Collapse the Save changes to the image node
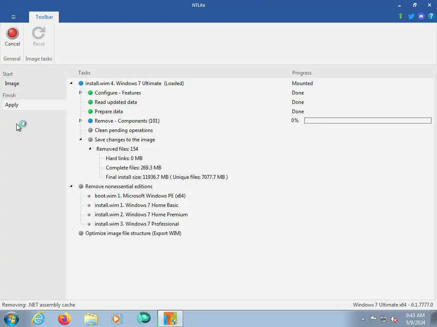The width and height of the screenshot is (437, 327). pyautogui.click(x=81, y=139)
